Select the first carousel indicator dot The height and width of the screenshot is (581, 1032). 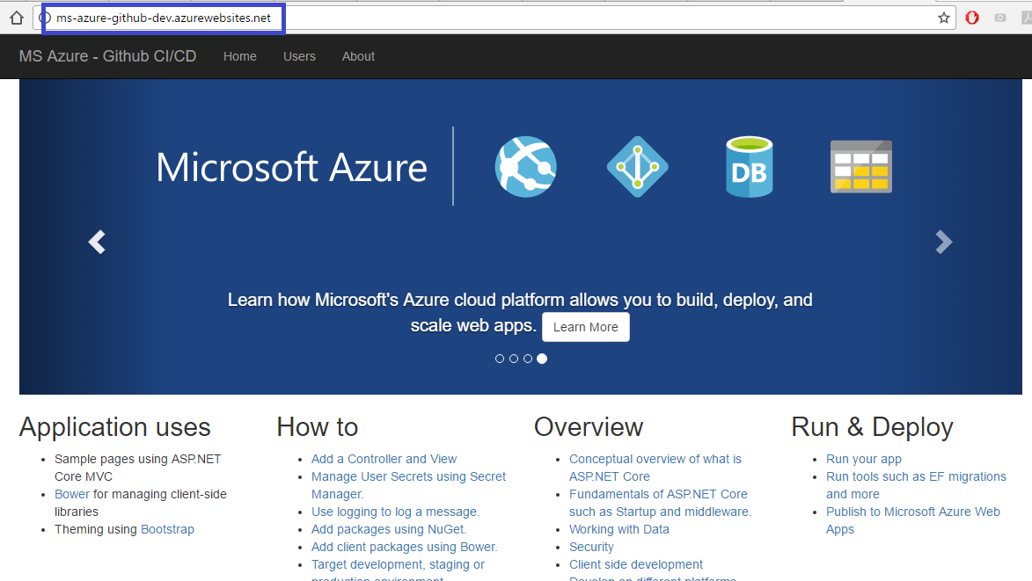coord(500,359)
